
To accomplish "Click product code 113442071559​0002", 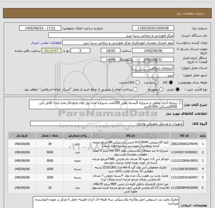I will (184, 152).
